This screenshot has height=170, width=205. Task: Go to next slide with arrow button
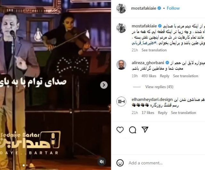104,85
